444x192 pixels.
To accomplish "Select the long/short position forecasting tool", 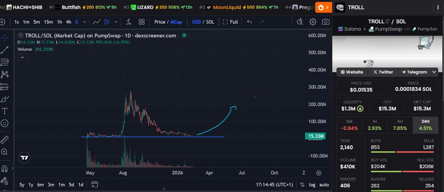I will tap(4, 87).
